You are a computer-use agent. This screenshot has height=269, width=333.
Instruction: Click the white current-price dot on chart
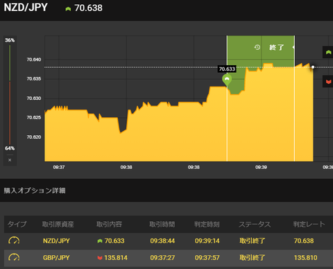(313, 67)
